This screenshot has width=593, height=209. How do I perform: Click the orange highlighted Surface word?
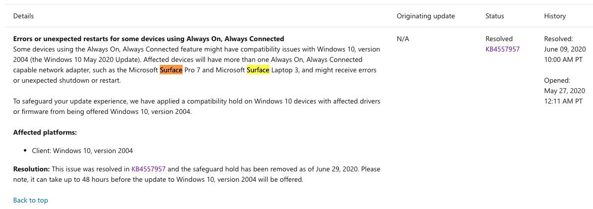click(171, 70)
